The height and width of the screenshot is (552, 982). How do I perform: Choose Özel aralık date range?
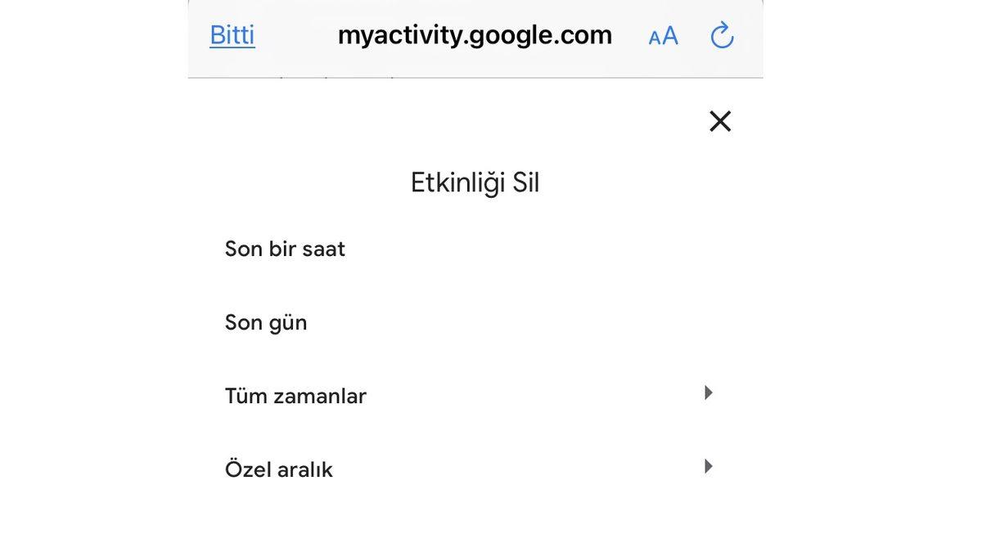click(x=279, y=467)
